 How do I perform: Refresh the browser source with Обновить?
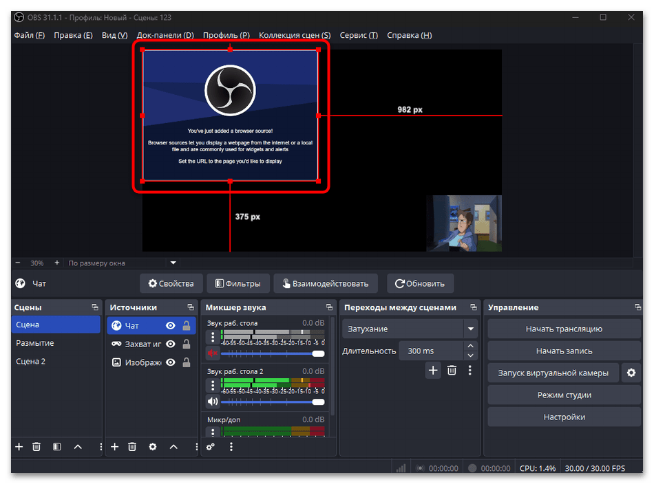click(420, 284)
